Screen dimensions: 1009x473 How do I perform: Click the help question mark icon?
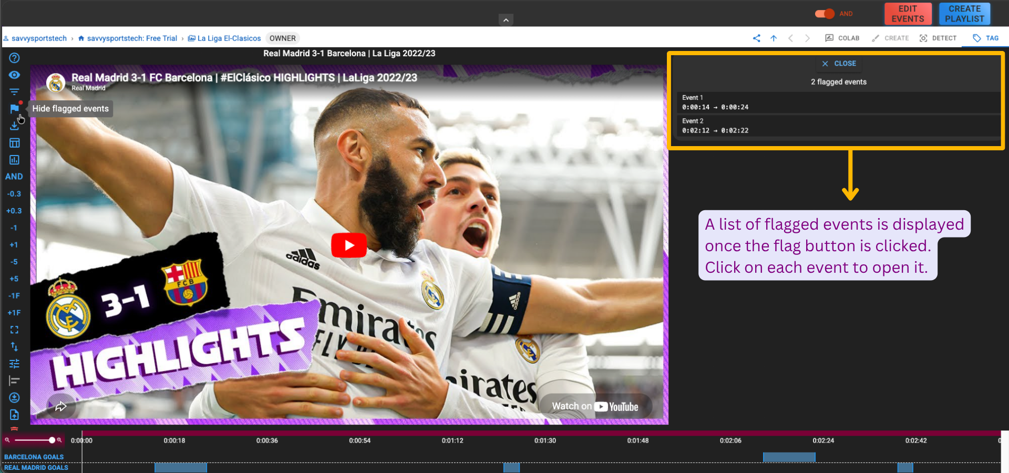point(14,58)
